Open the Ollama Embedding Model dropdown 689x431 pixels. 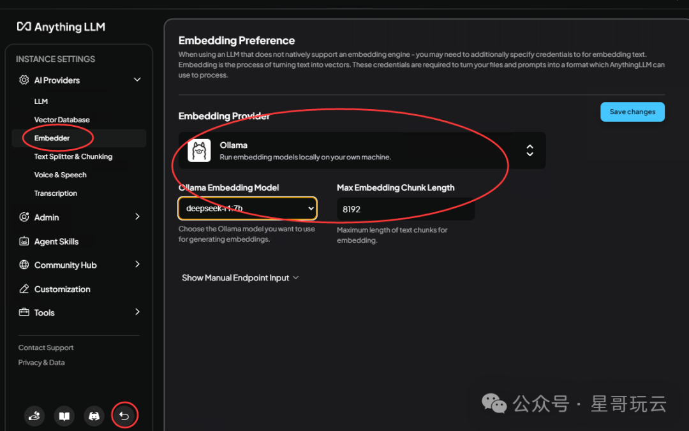pos(248,208)
